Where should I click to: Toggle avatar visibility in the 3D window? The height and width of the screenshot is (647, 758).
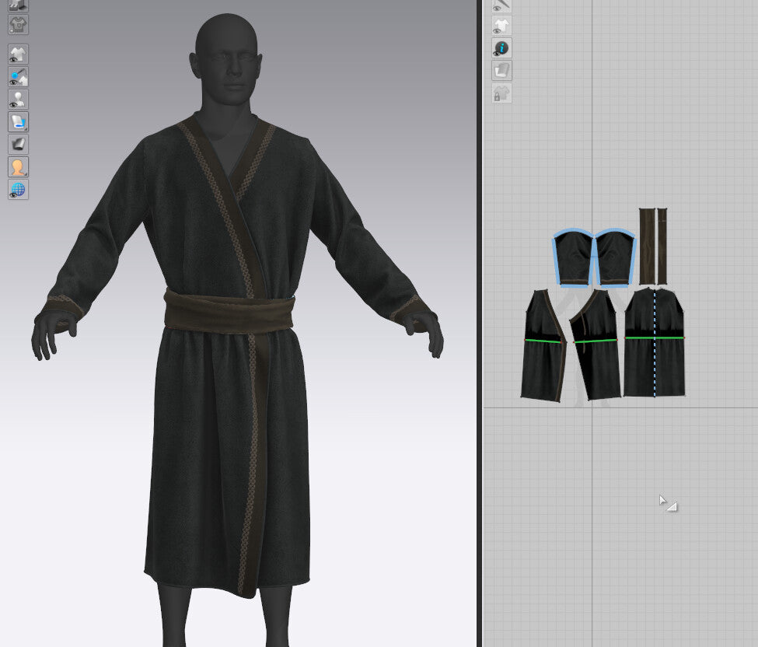(19, 99)
